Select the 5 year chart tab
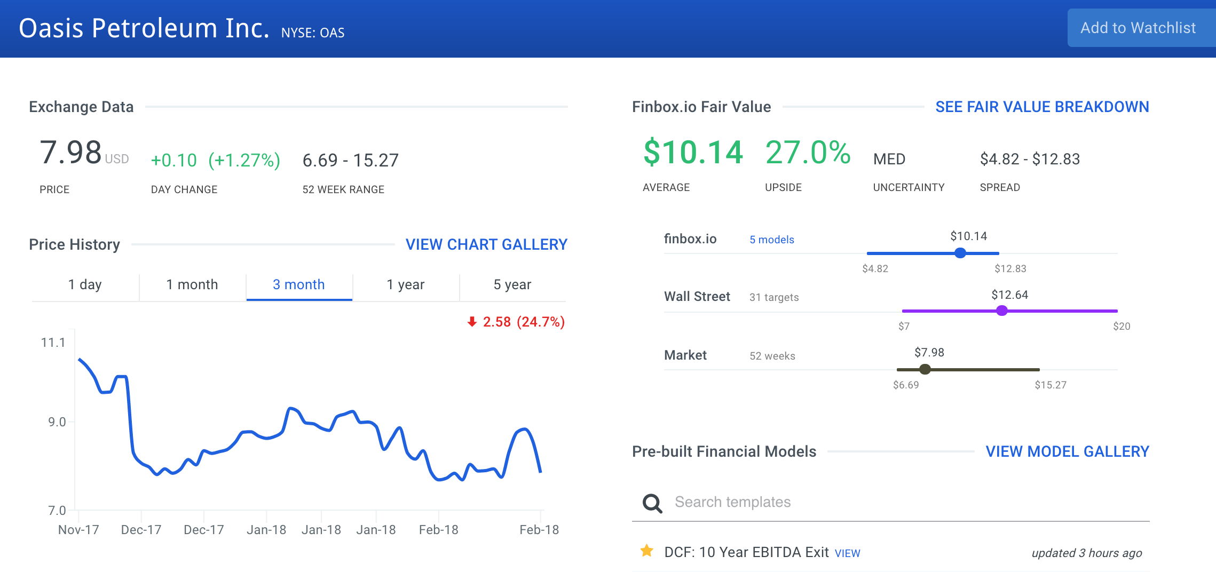The height and width of the screenshot is (572, 1216). coord(512,285)
